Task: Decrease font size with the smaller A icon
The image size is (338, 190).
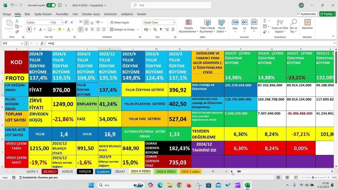Action: (x=72, y=22)
